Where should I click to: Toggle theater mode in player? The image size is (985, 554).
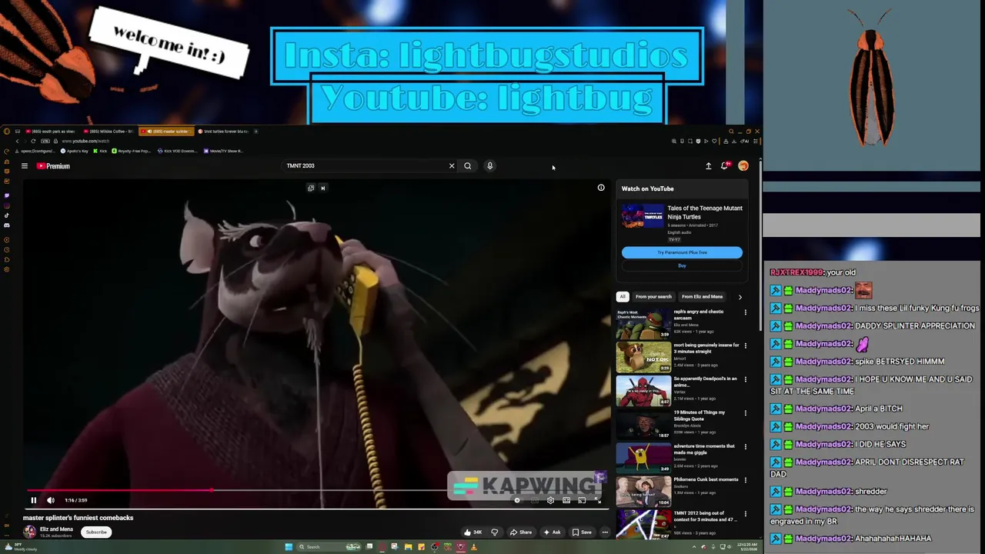click(566, 500)
